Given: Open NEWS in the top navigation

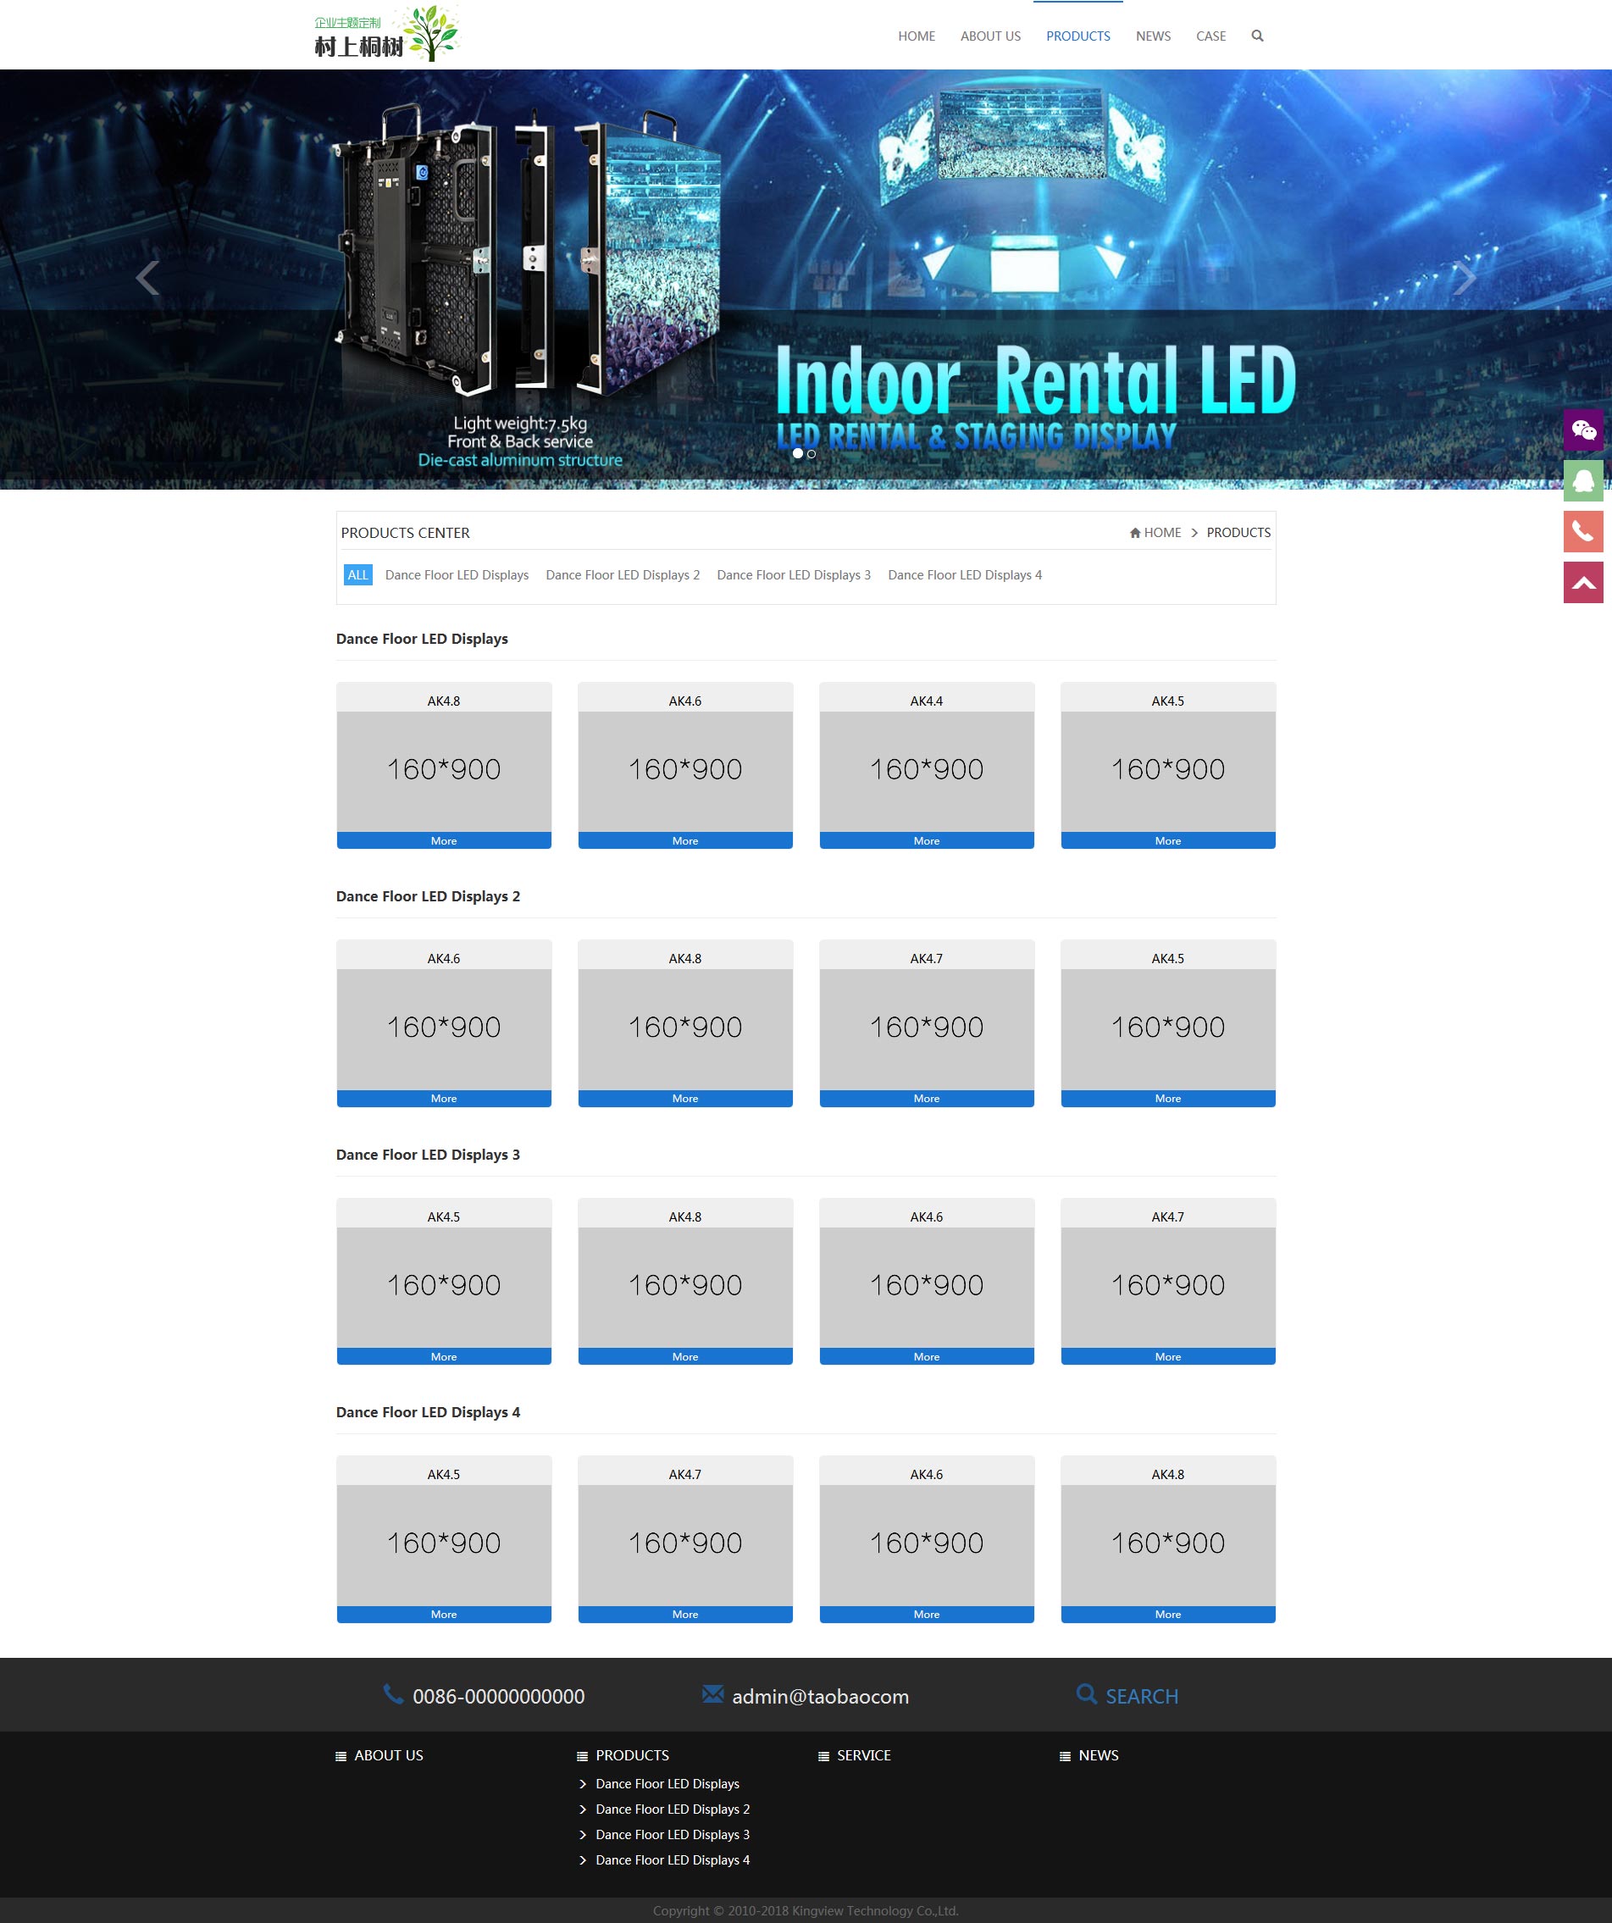Looking at the screenshot, I should tap(1153, 36).
